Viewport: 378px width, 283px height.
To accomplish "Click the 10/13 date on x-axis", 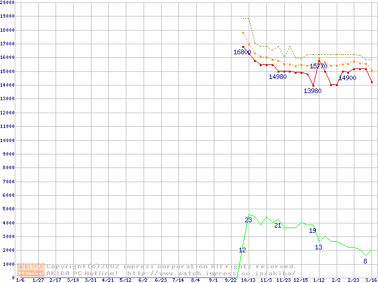I will 247,281.
